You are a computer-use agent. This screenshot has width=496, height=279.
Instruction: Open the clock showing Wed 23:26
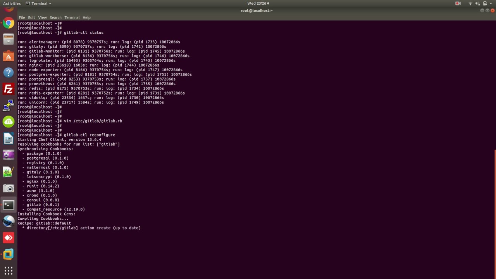pyautogui.click(x=258, y=3)
